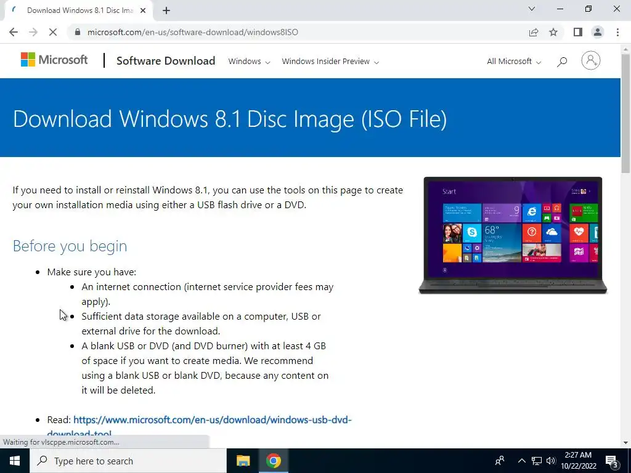The height and width of the screenshot is (473, 631).
Task: Search Microsoft.com with magnifier icon
Action: [x=562, y=62]
